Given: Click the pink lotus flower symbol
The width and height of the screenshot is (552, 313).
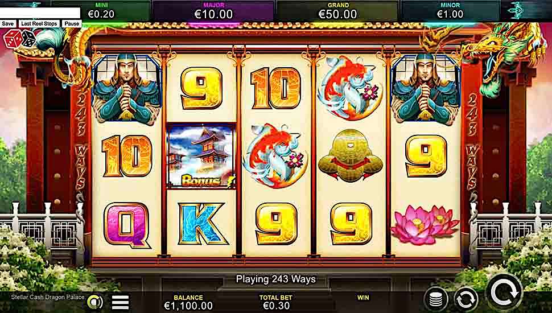Looking at the screenshot, I should [425, 225].
